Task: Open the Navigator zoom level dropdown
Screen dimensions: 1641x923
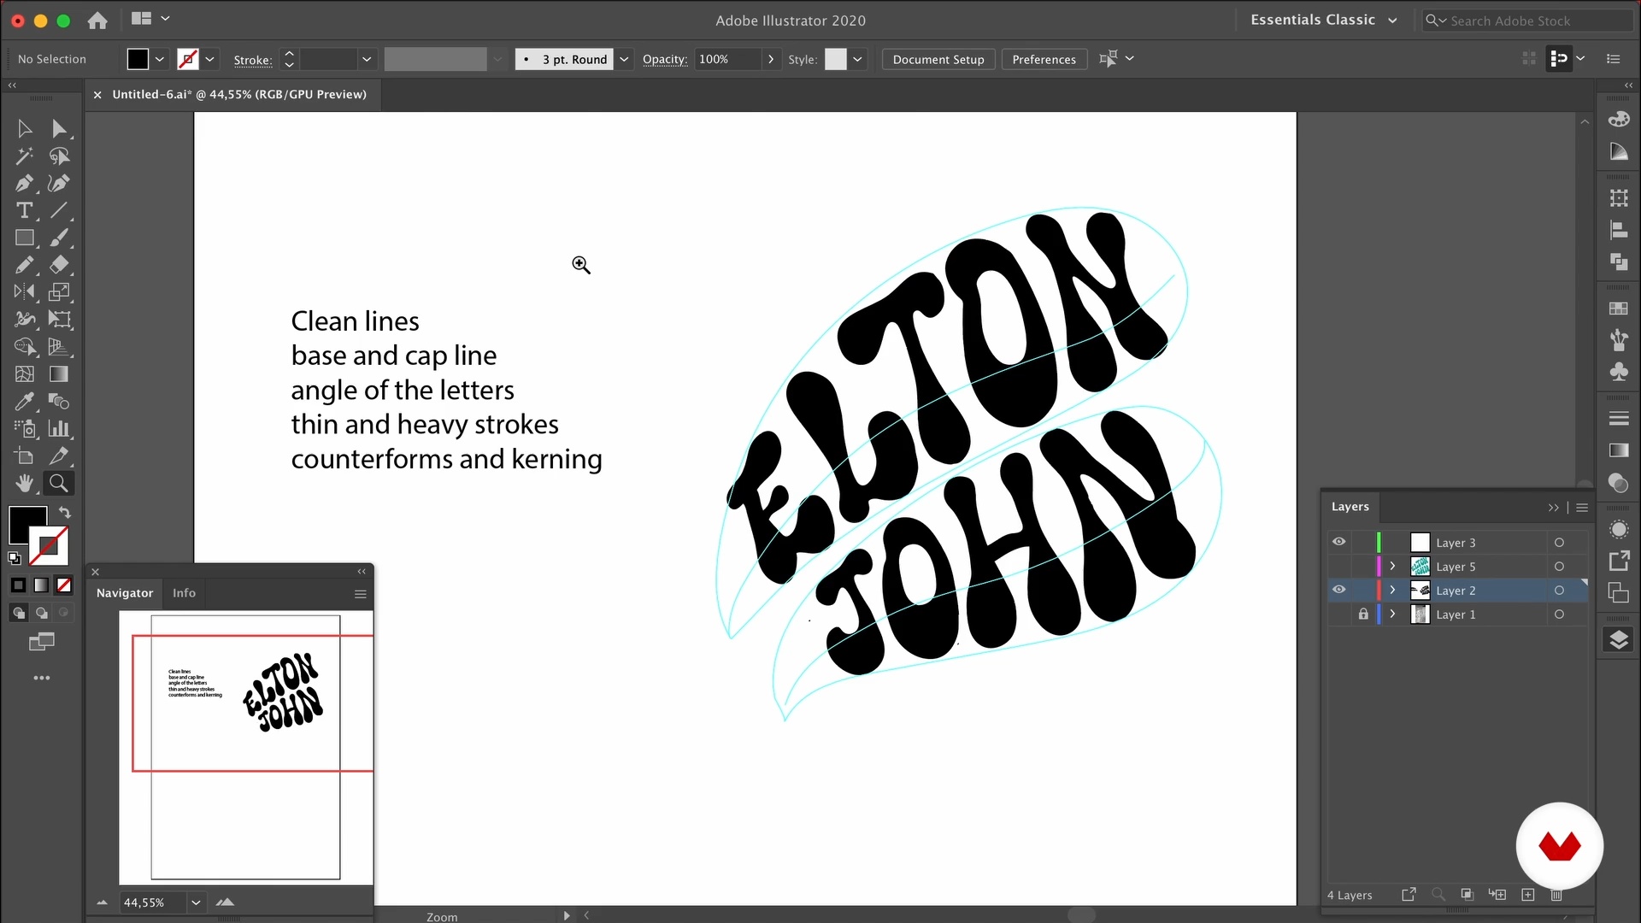Action: tap(196, 902)
